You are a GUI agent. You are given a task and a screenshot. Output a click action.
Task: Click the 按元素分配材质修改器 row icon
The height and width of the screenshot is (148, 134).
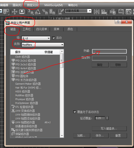(13, 130)
